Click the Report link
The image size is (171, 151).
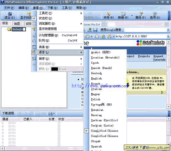point(158,56)
